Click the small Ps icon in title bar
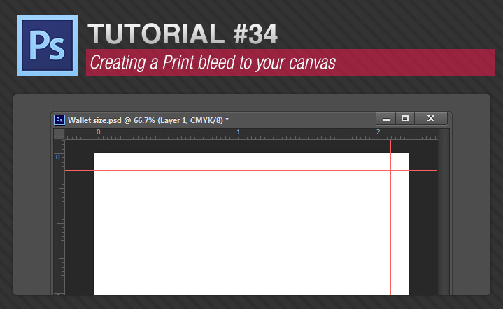Viewport: 503px width, 309px height. point(59,120)
